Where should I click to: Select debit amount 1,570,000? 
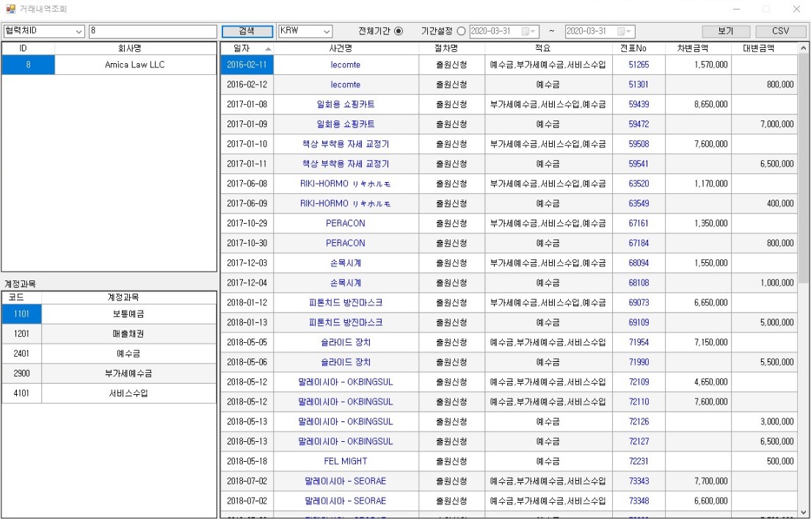(x=698, y=65)
